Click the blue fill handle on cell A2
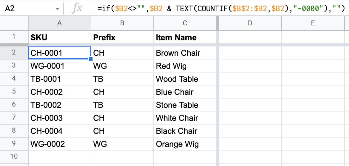This screenshot has width=349, height=166. pyautogui.click(x=91, y=59)
